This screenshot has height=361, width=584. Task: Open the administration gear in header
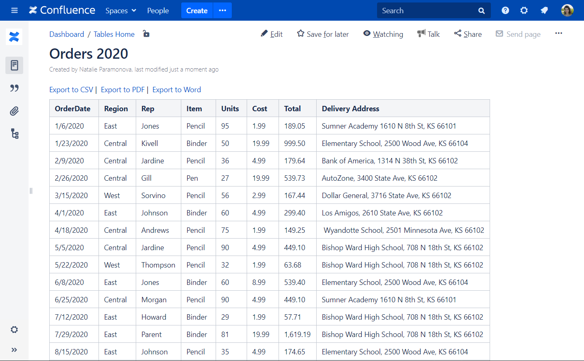point(524,10)
